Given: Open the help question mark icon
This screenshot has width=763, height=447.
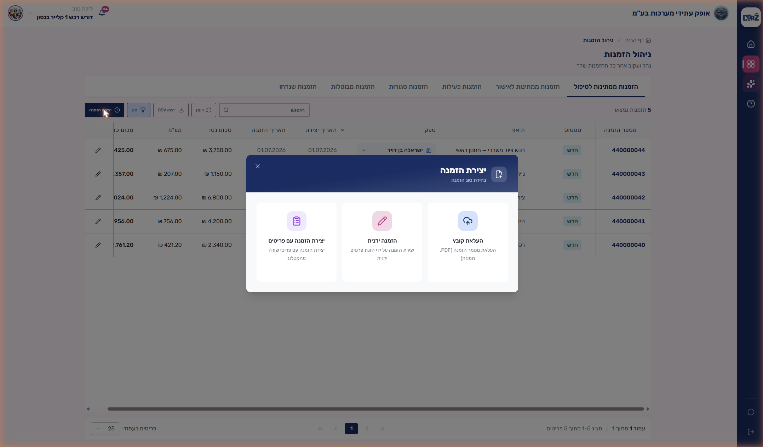Looking at the screenshot, I should coord(751,104).
